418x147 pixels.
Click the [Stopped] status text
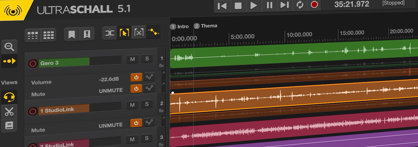point(393,3)
